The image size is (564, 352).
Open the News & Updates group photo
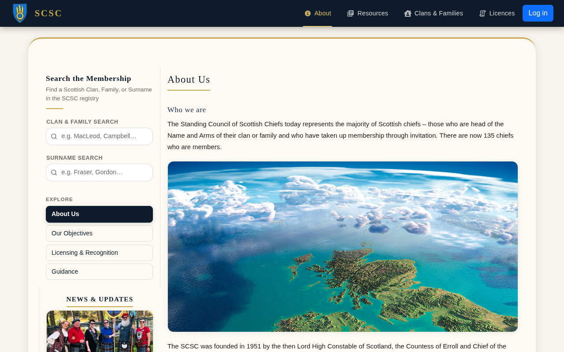point(100,331)
